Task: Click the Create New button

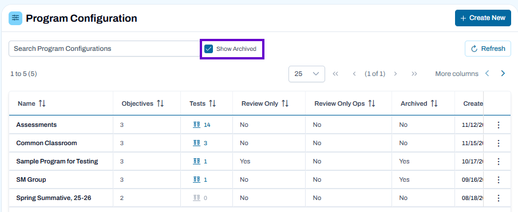Action: [483, 18]
